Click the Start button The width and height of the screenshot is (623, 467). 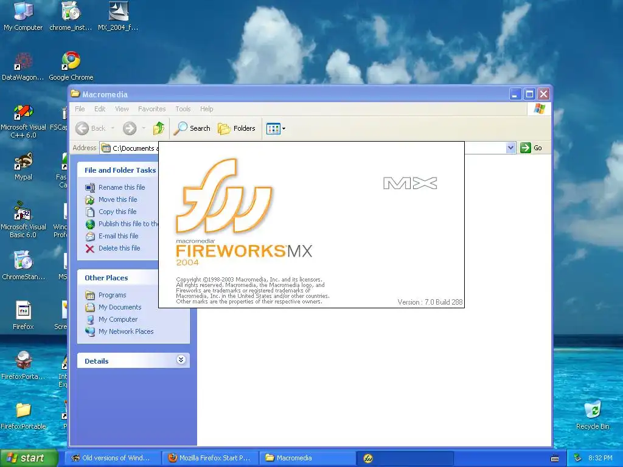pyautogui.click(x=29, y=458)
